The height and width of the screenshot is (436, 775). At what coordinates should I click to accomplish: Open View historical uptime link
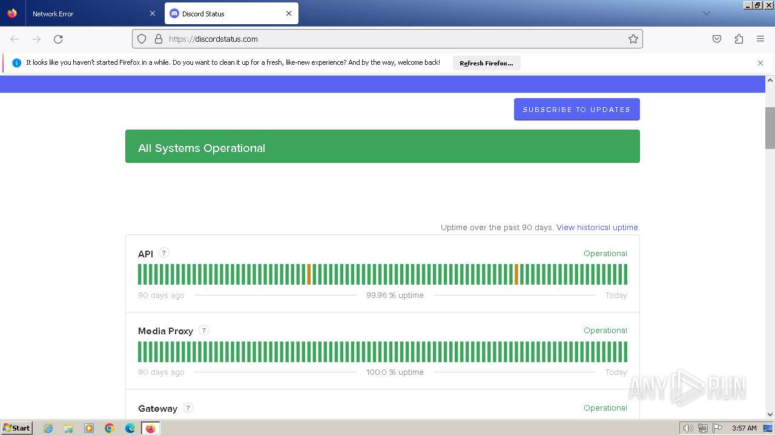pos(597,227)
